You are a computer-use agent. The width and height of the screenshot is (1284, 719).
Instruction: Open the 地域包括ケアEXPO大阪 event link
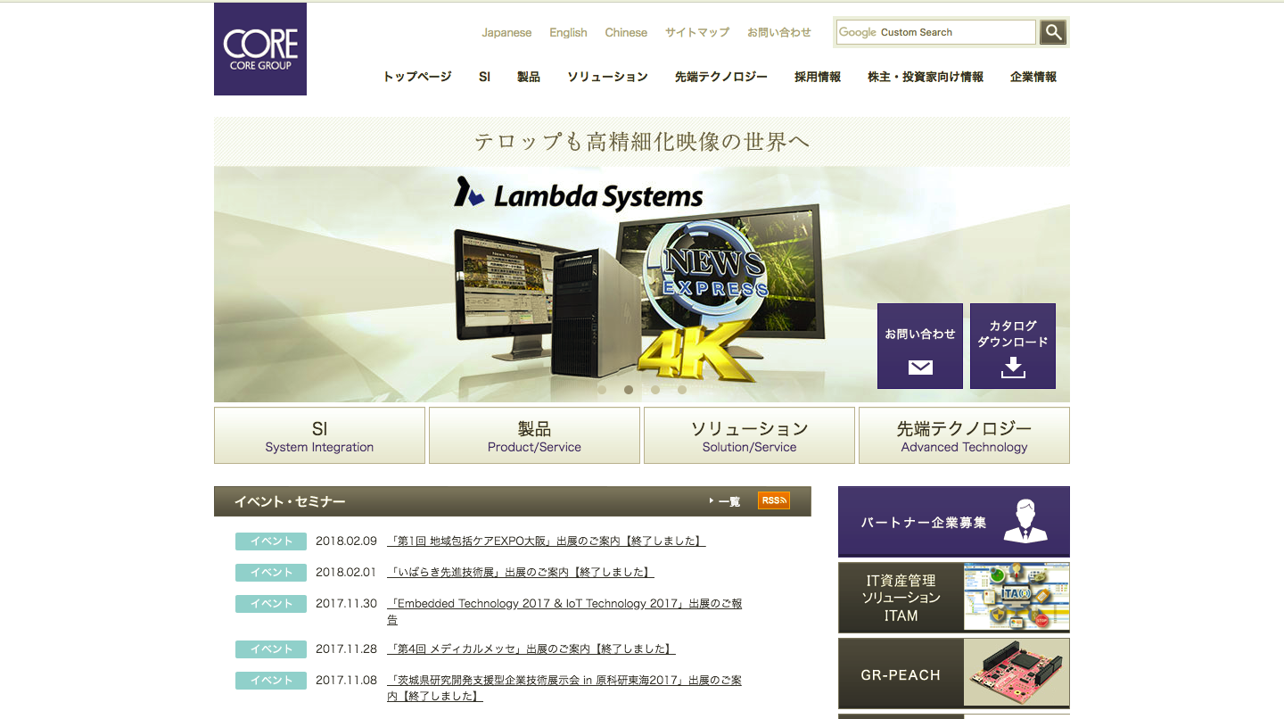546,541
